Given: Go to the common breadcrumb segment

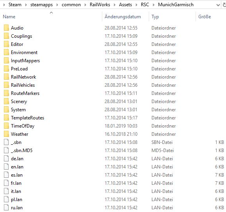Looking at the screenshot, I should (x=71, y=5).
